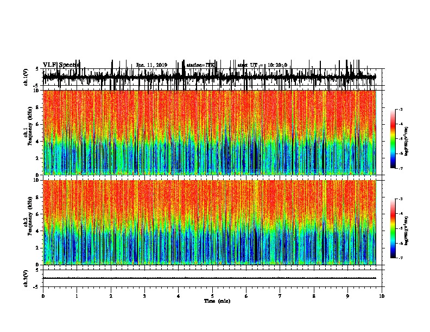This screenshot has width=430, height=332.
Task: Click the "6" tick on time axis
Action: (246, 296)
